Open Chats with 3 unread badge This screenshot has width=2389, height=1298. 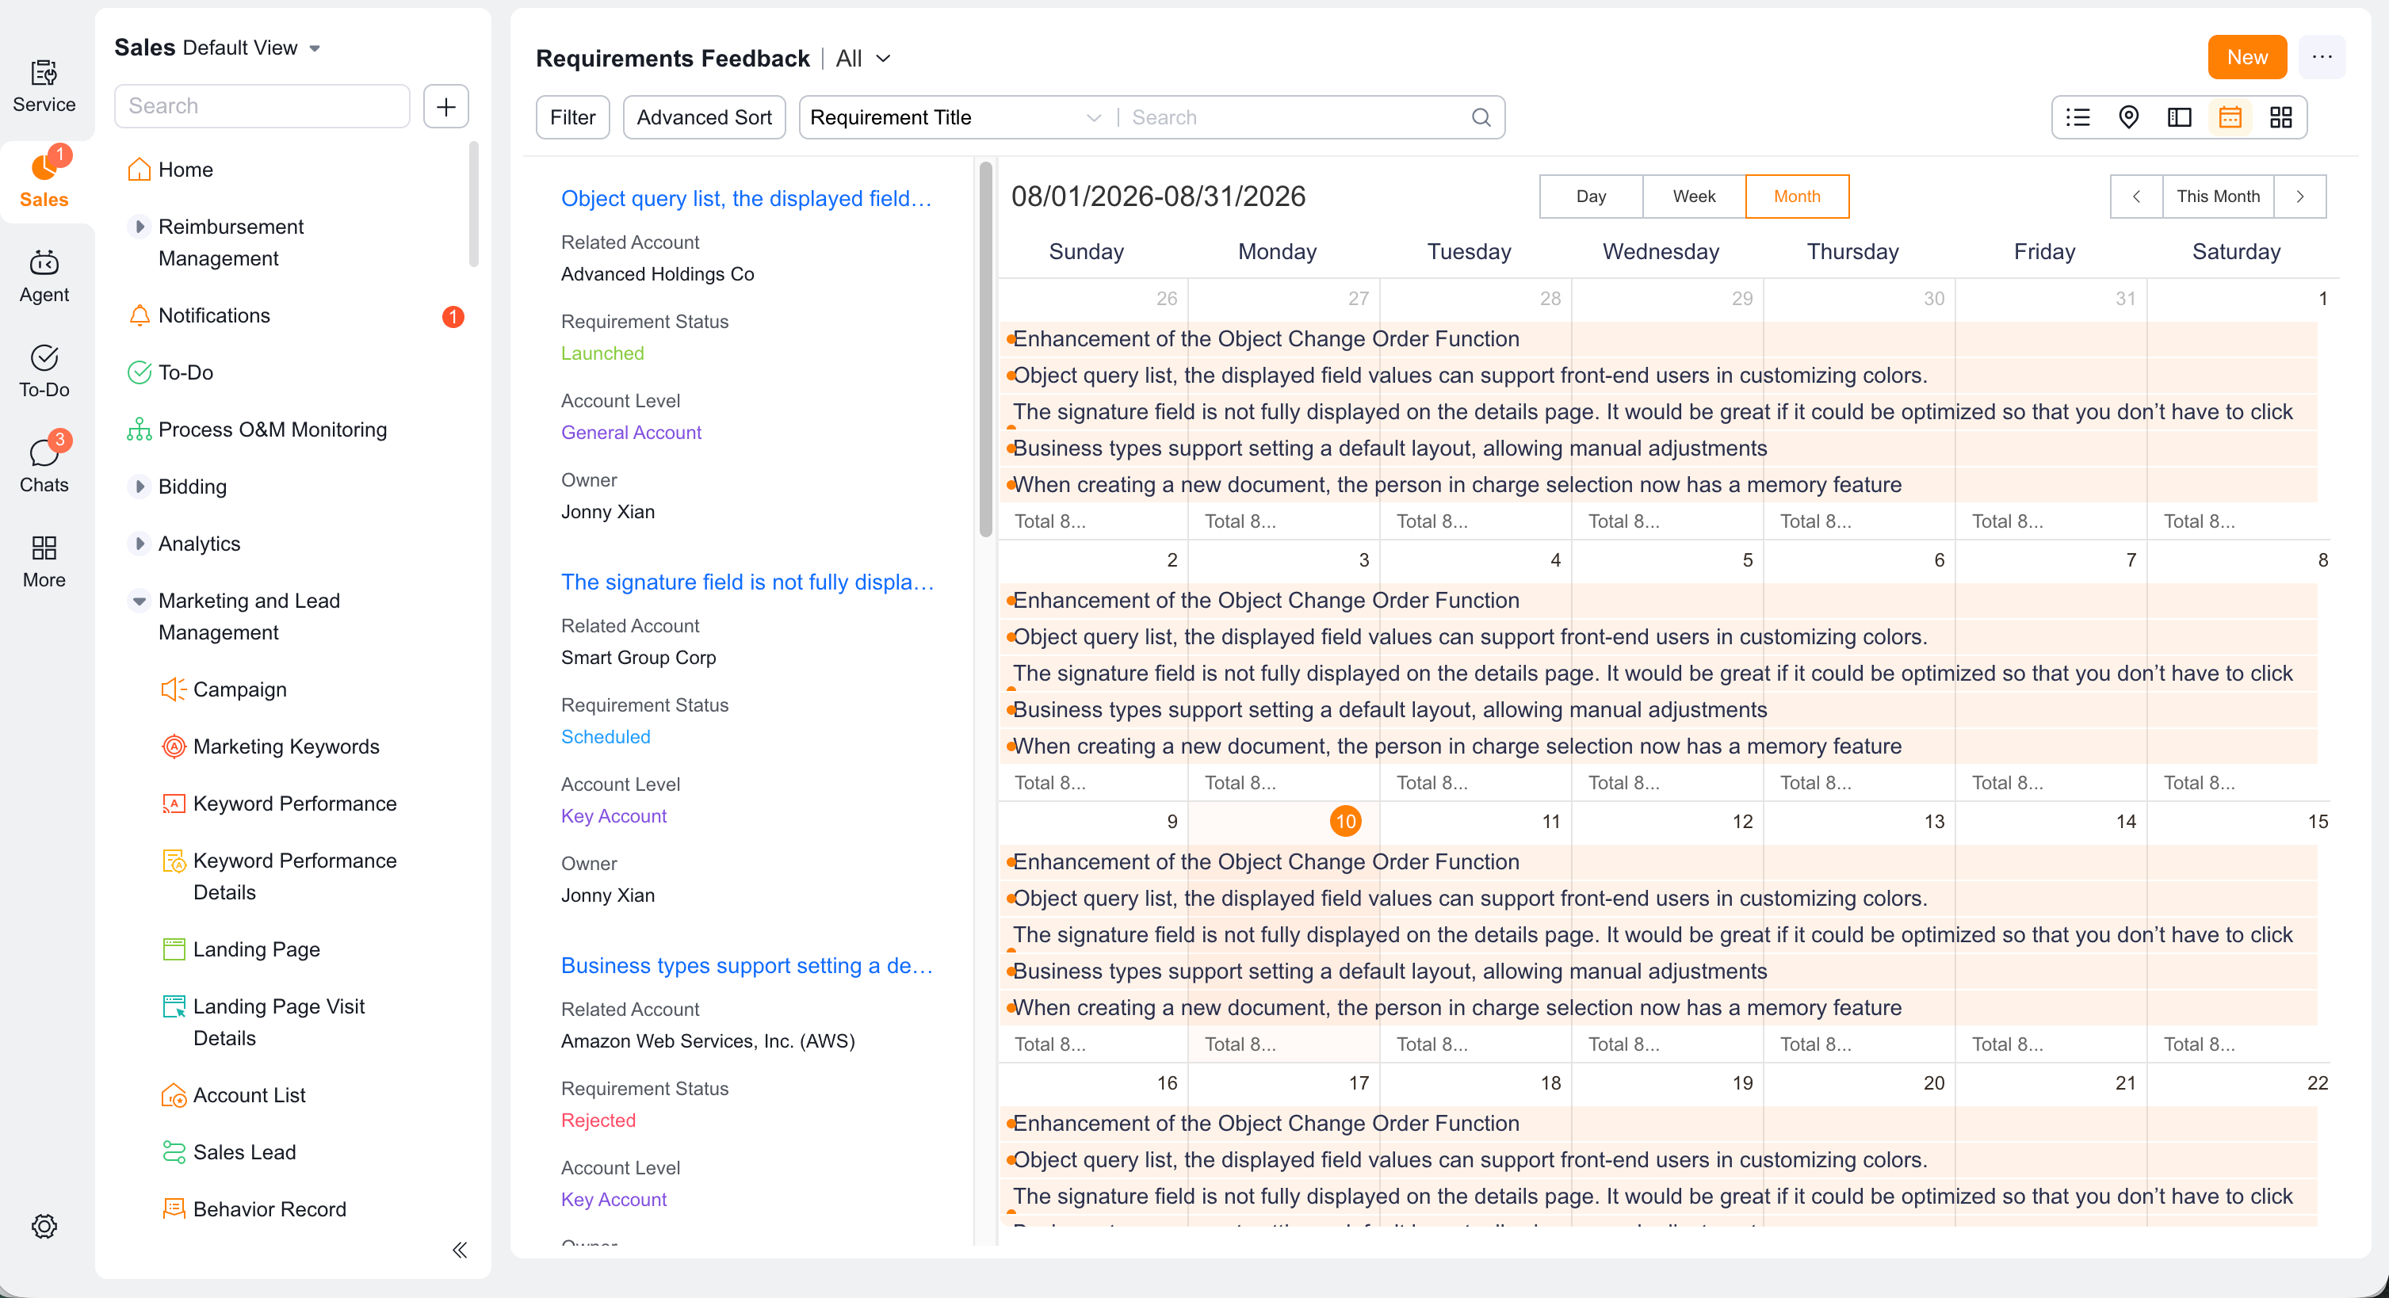pyautogui.click(x=44, y=464)
